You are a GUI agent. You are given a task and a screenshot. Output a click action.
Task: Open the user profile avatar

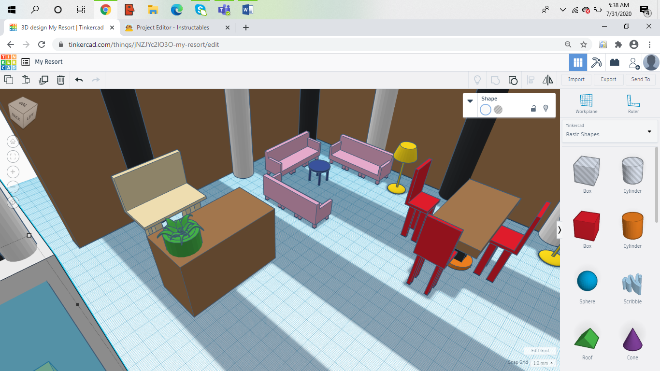[x=651, y=62]
